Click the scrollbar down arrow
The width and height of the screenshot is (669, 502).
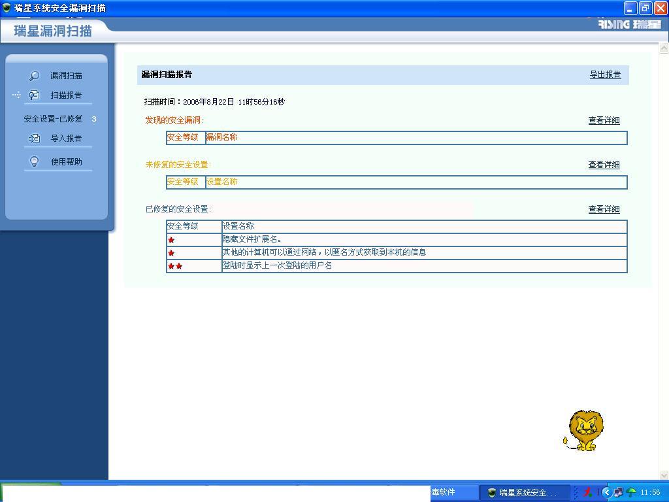(664, 475)
